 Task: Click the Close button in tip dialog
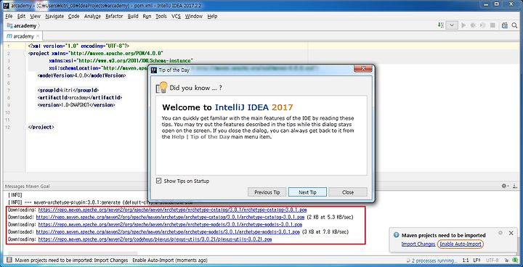[x=347, y=192]
